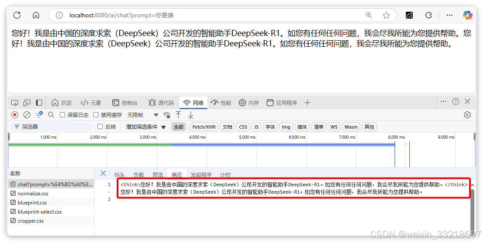Filter requests by CSS
Viewport: 483px width, 243px height.
pyautogui.click(x=243, y=127)
